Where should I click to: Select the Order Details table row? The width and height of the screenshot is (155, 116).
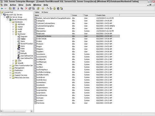coord(77,39)
